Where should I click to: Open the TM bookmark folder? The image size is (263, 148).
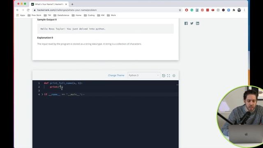pos(47,15)
